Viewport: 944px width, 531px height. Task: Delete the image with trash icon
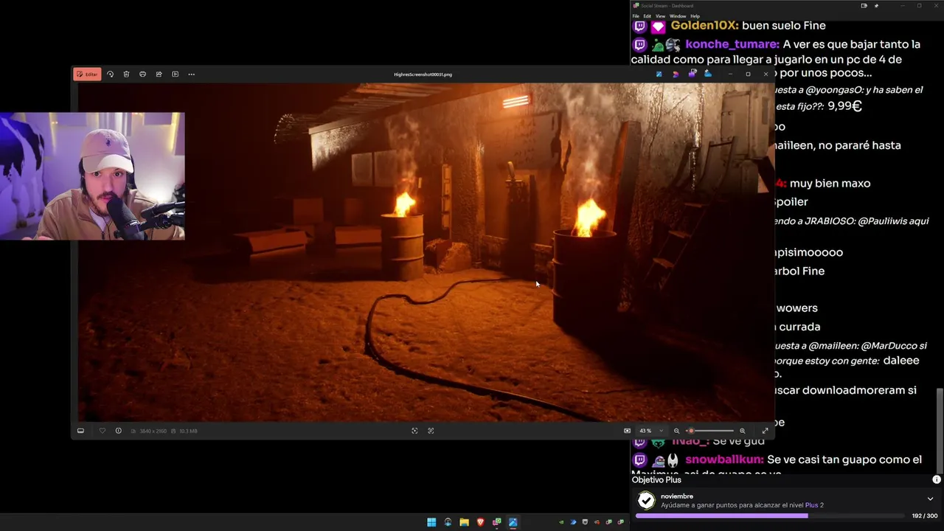click(126, 74)
